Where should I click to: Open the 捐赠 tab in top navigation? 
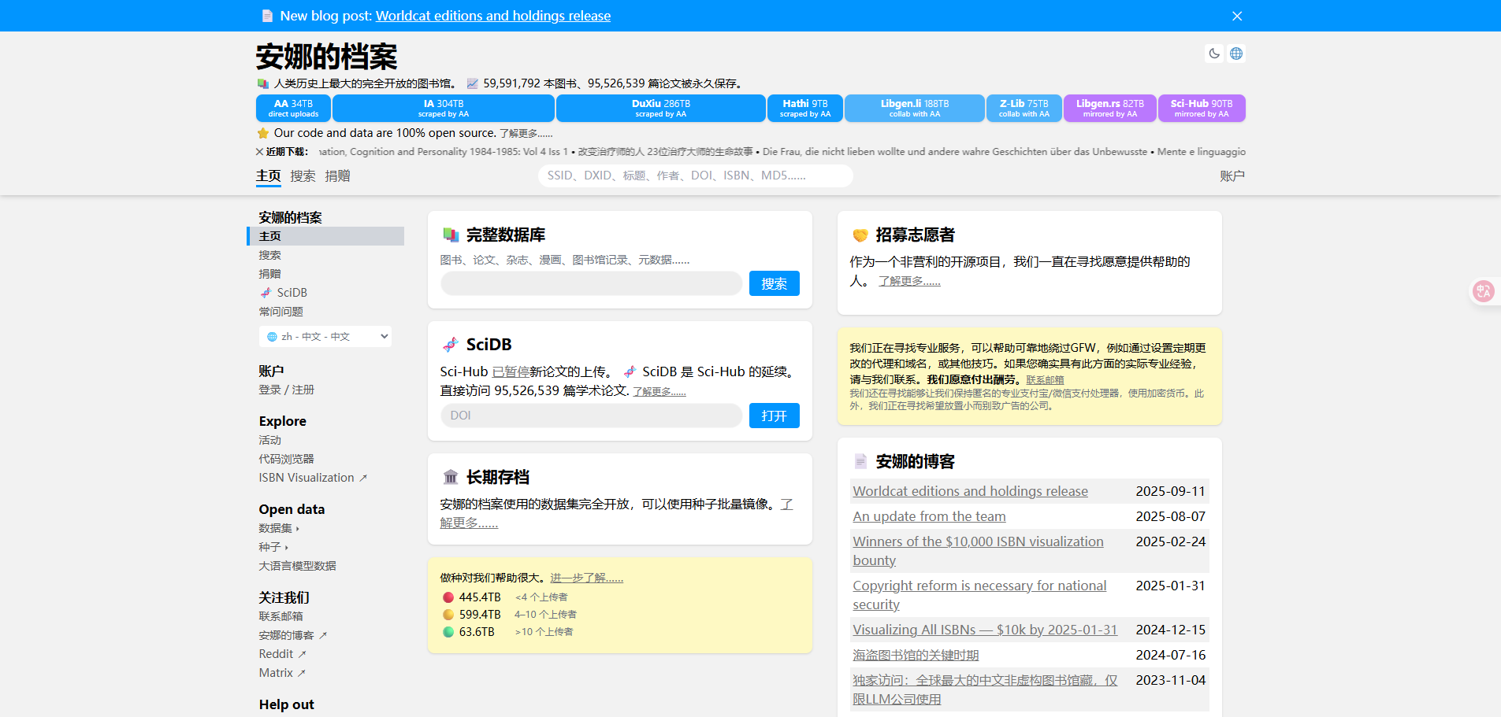pyautogui.click(x=337, y=176)
